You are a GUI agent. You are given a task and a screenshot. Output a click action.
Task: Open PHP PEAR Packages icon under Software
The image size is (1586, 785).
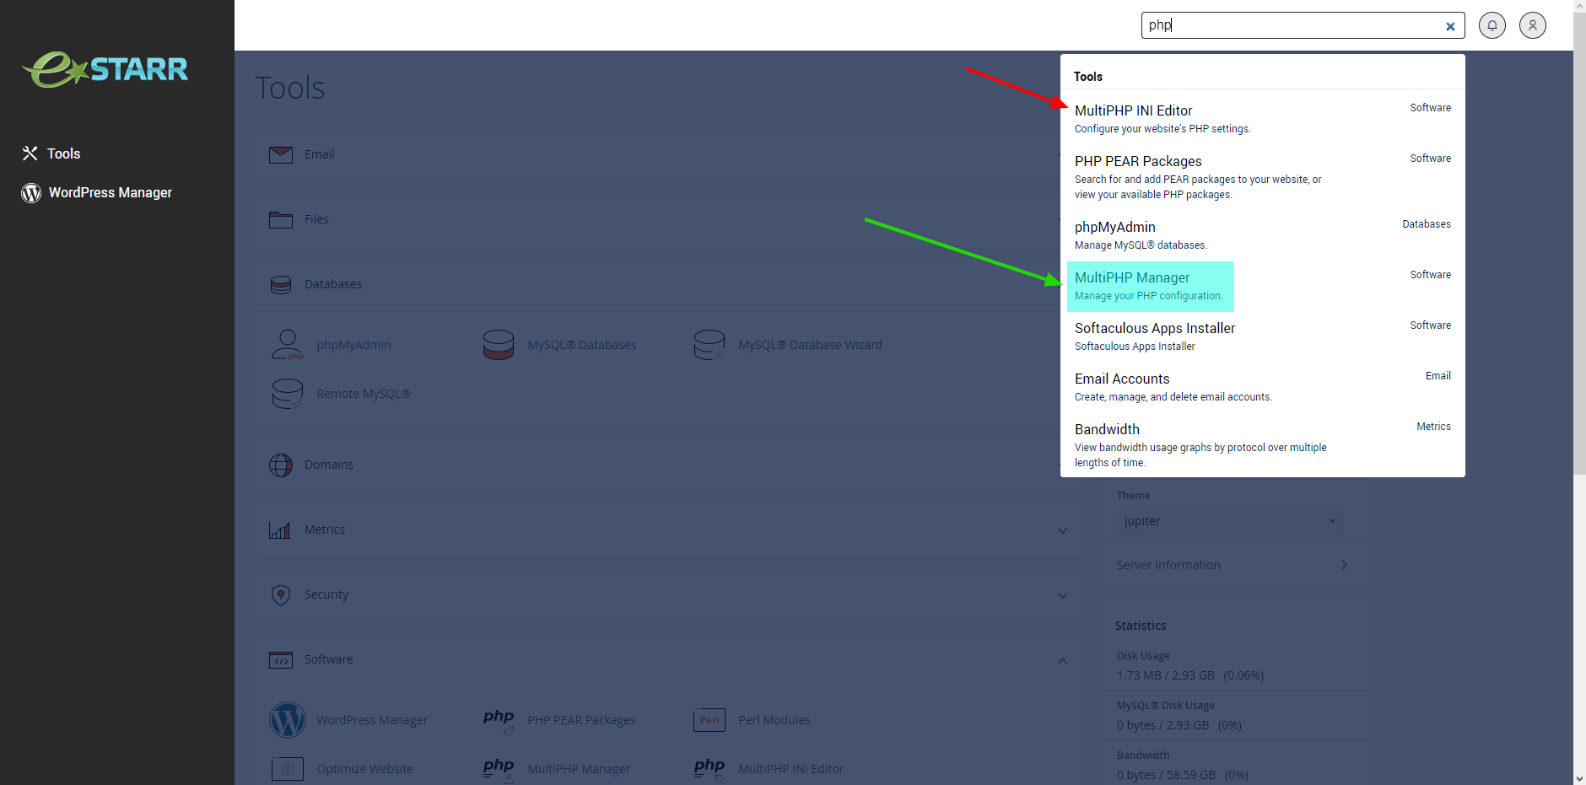click(x=499, y=720)
